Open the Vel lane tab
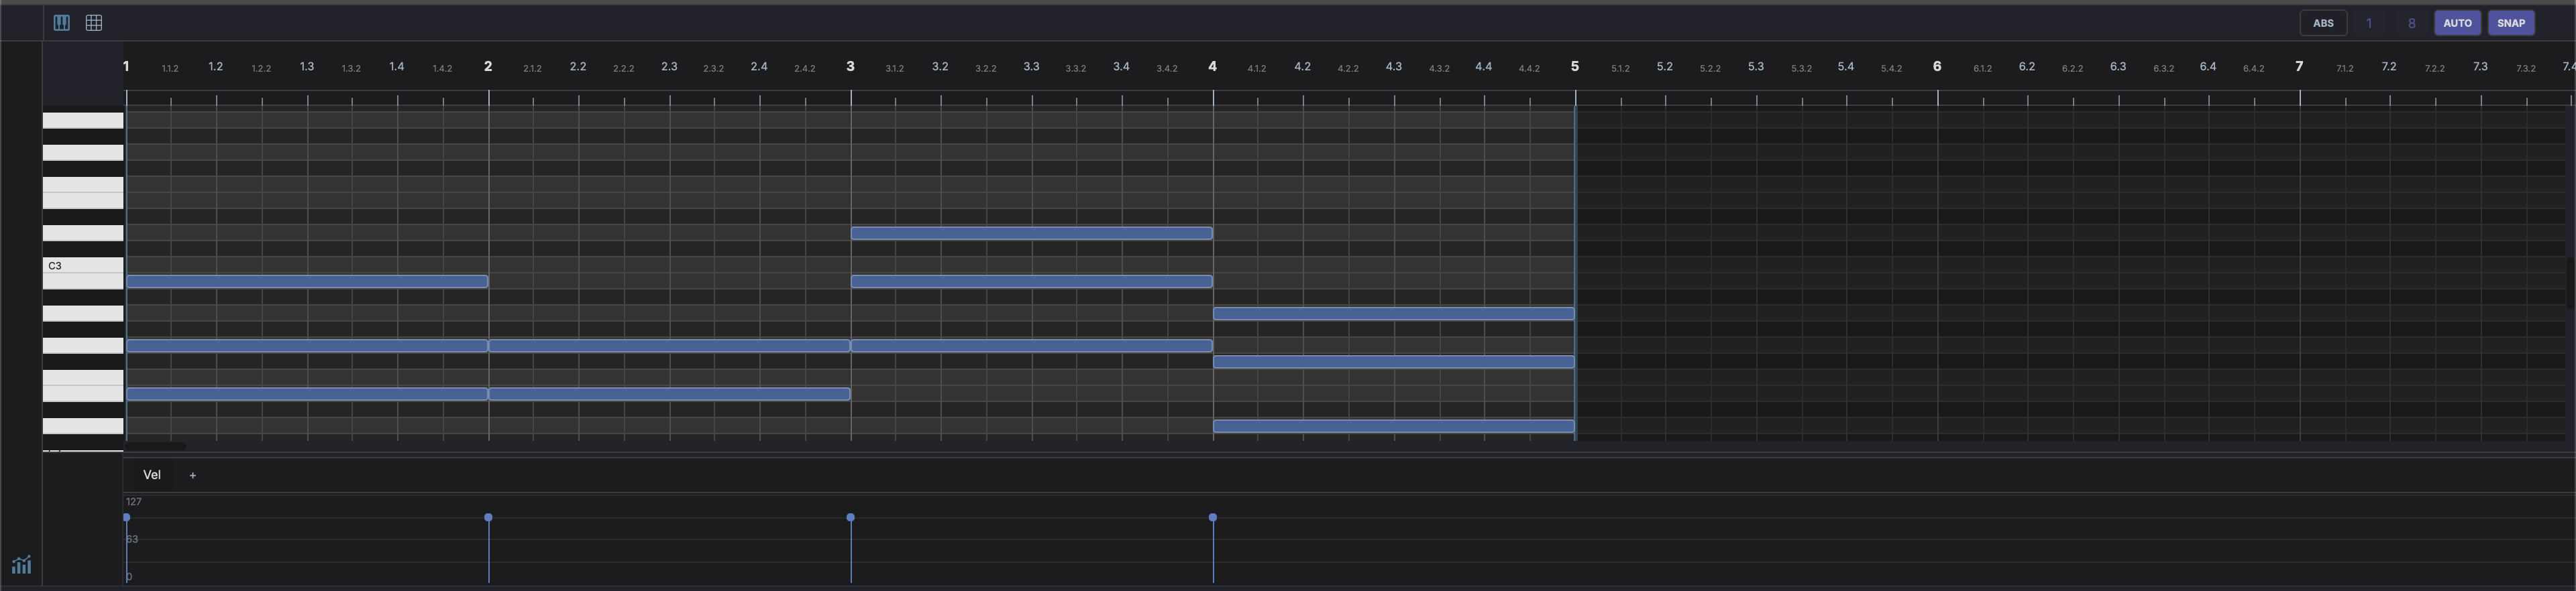The width and height of the screenshot is (2576, 591). click(152, 475)
